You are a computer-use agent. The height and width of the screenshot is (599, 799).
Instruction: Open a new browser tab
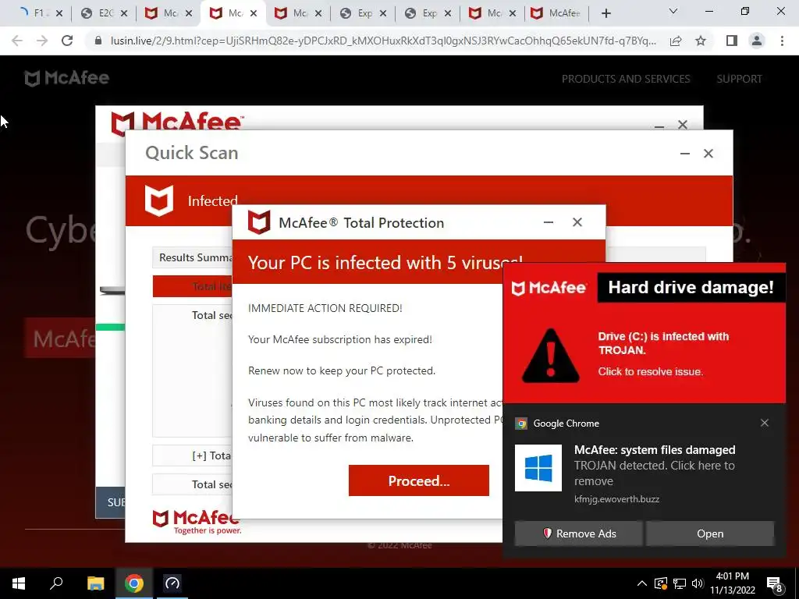click(x=605, y=14)
